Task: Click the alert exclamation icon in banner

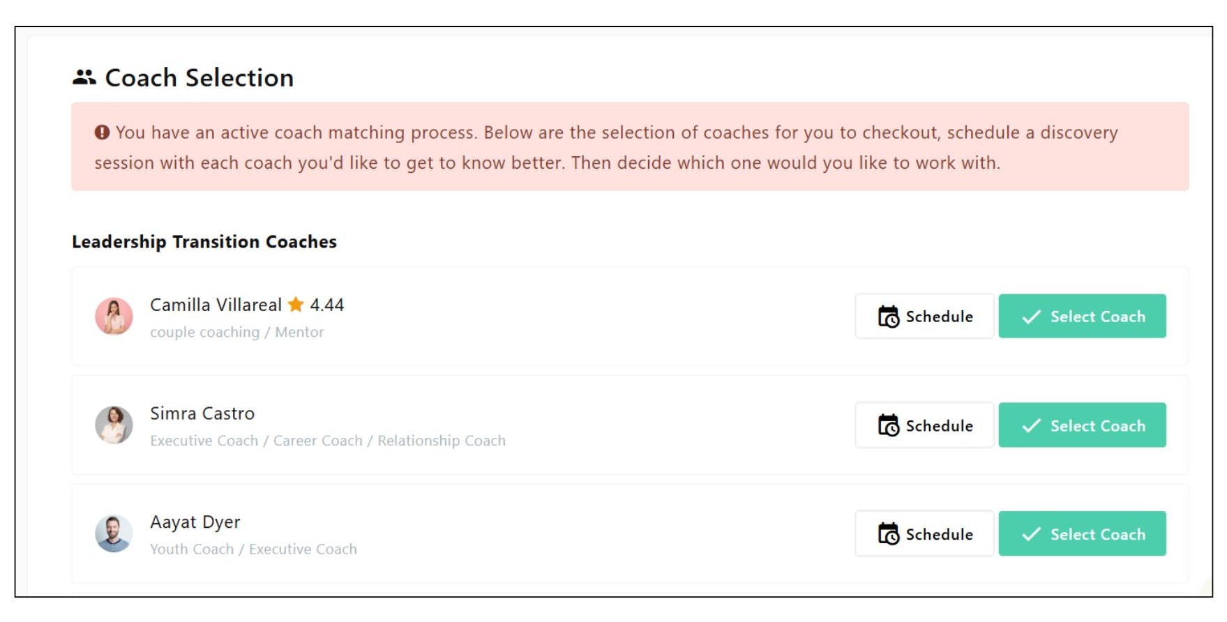Action: [x=102, y=132]
